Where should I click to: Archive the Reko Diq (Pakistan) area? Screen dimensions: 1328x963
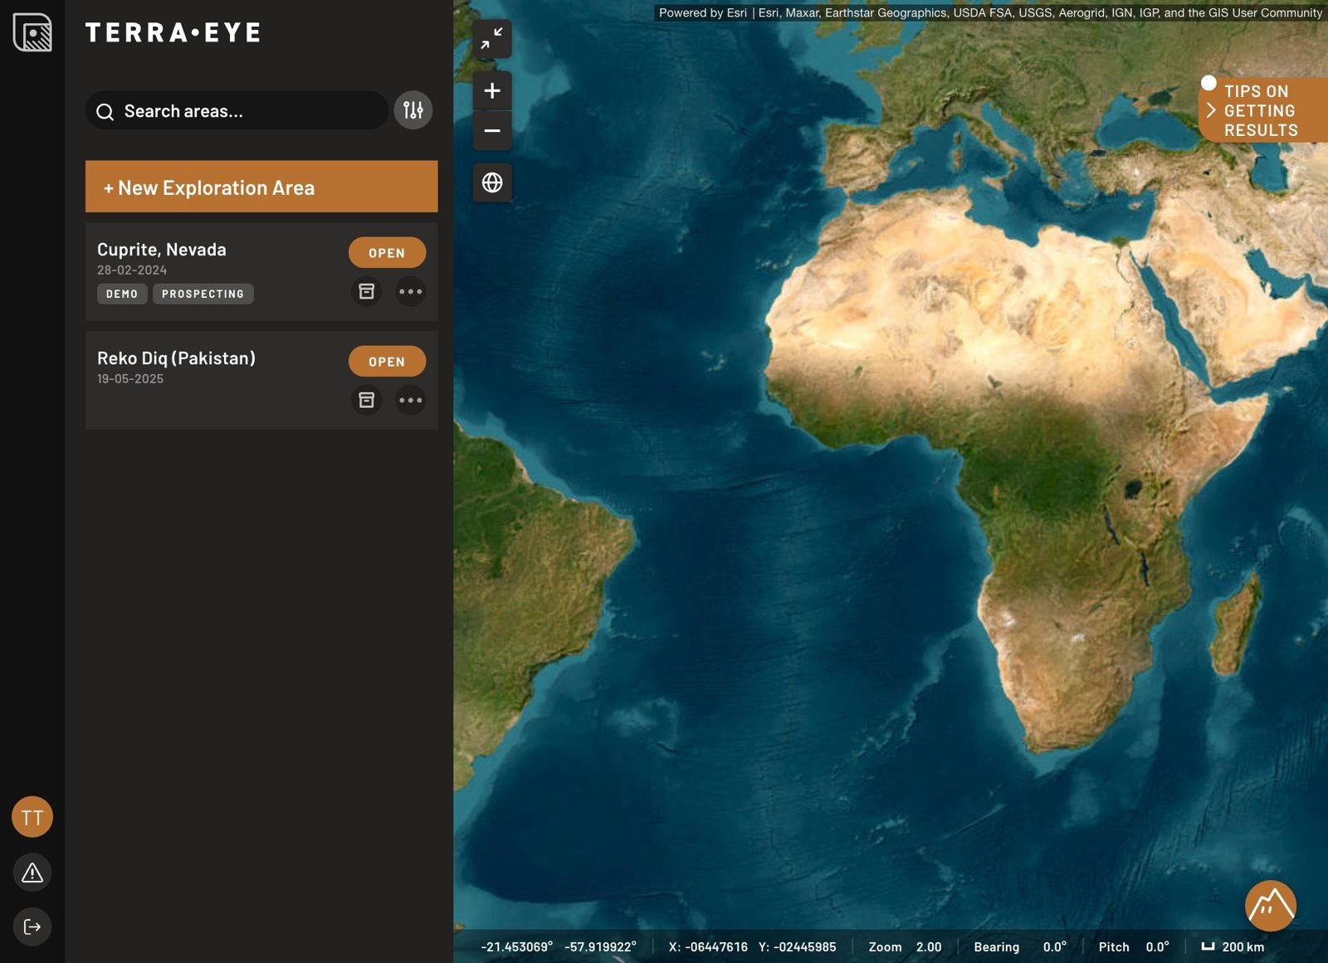pos(366,400)
